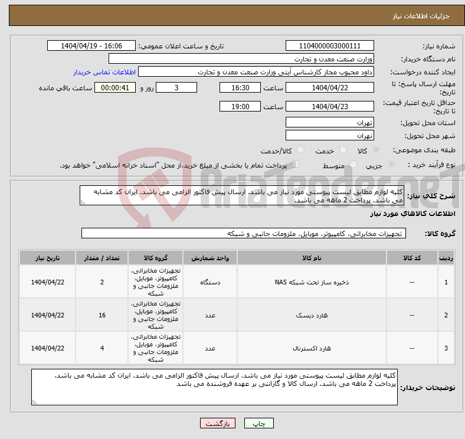Viewport: 465px width, 439px height.
Task: Click the دستگاه unit cell
Action: point(210,282)
